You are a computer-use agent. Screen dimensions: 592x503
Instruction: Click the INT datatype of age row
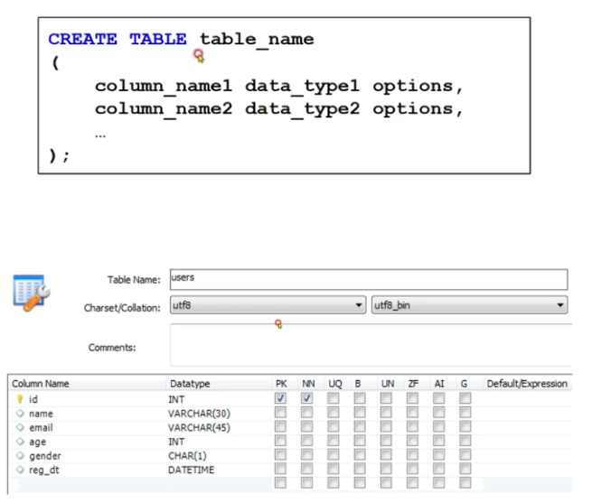pos(176,441)
